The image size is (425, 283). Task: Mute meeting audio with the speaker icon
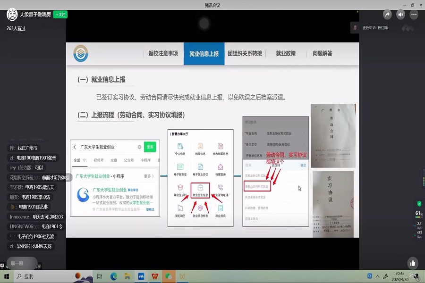tap(400, 14)
